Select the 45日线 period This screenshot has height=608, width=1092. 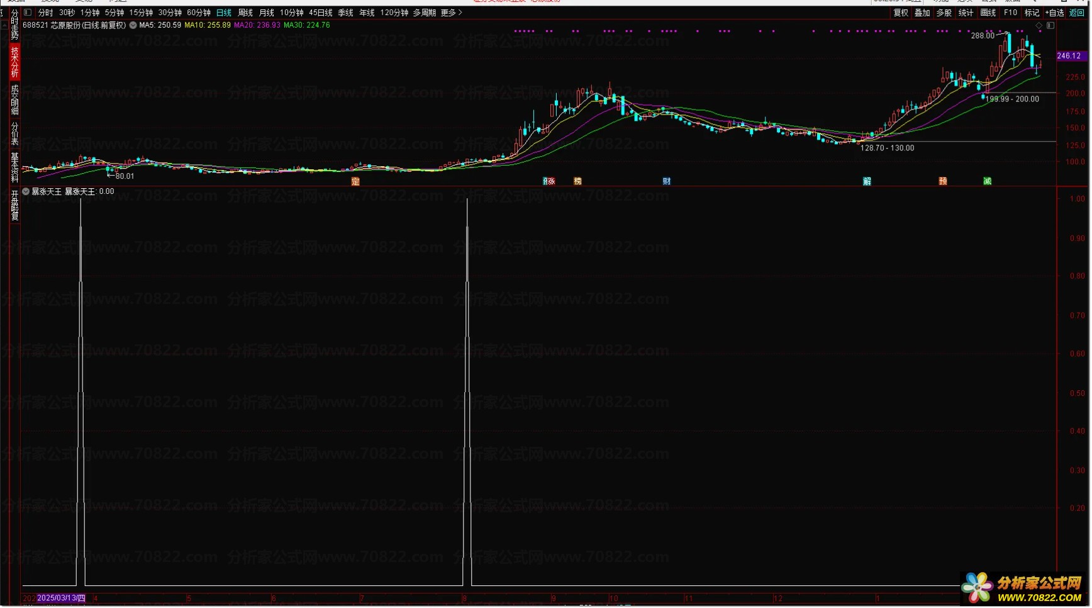coord(321,13)
